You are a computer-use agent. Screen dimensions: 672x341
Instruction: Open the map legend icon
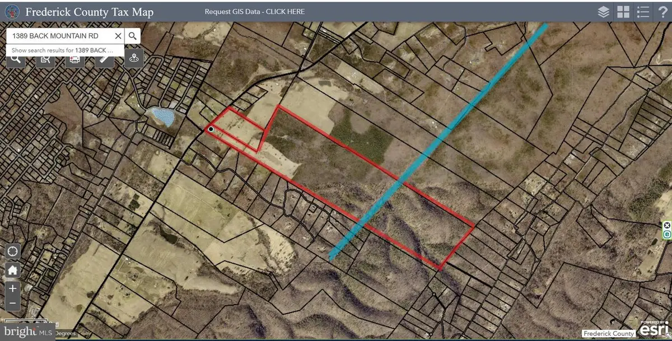[x=643, y=11]
